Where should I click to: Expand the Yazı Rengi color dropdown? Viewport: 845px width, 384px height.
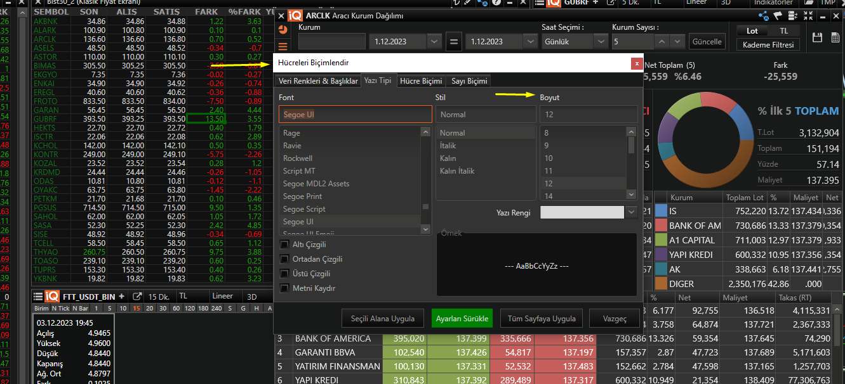coord(631,213)
